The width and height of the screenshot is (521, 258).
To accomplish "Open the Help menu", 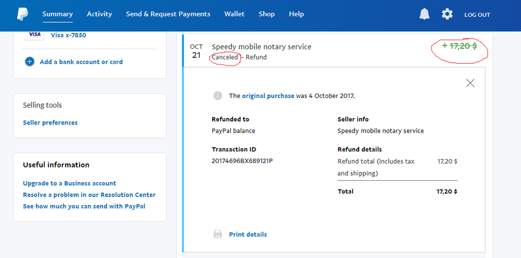I will [x=296, y=14].
